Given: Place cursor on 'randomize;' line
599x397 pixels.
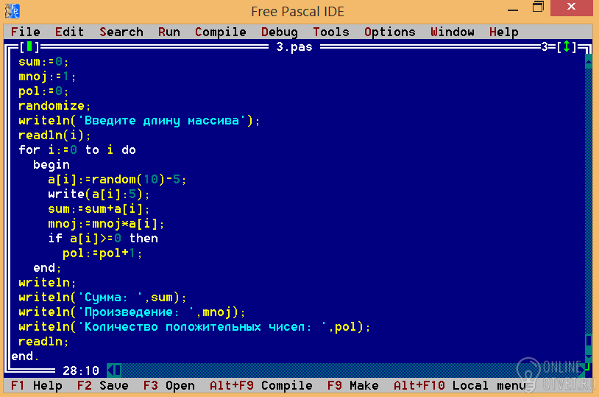Looking at the screenshot, I should 54,105.
